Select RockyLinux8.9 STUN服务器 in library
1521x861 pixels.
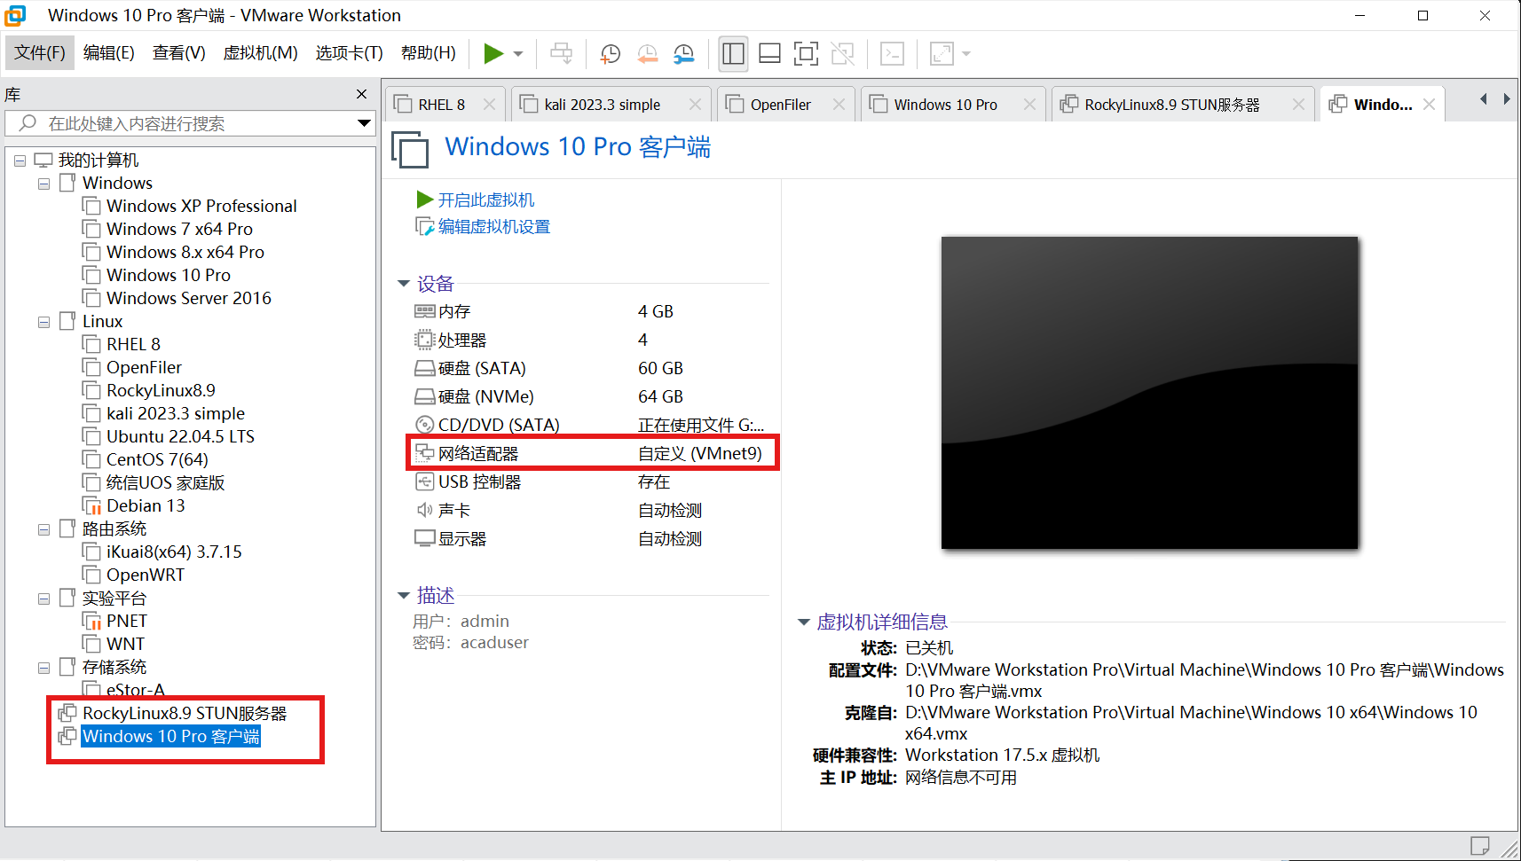coord(184,714)
